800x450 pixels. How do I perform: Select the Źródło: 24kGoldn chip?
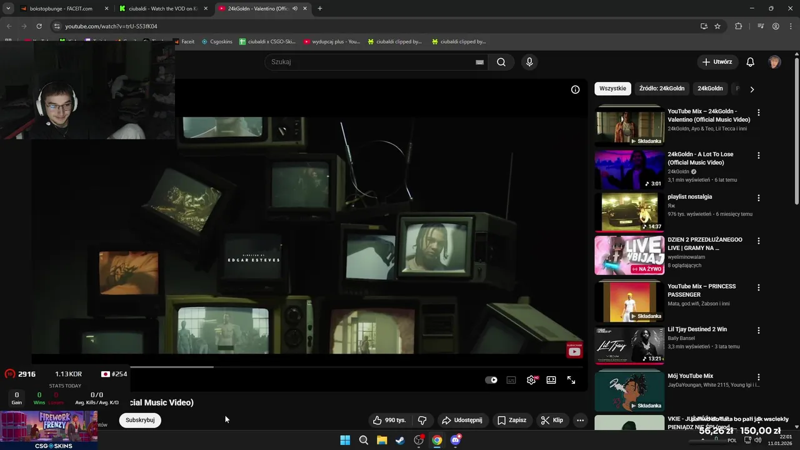[x=662, y=89]
